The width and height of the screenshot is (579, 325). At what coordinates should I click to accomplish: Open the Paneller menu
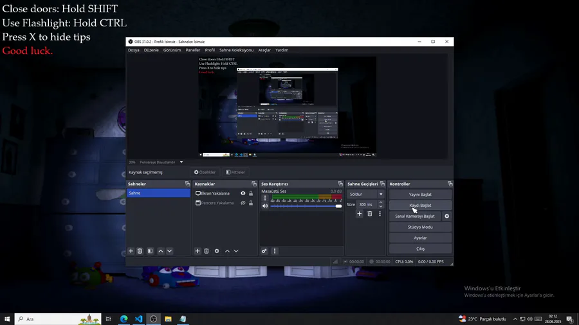point(193,50)
